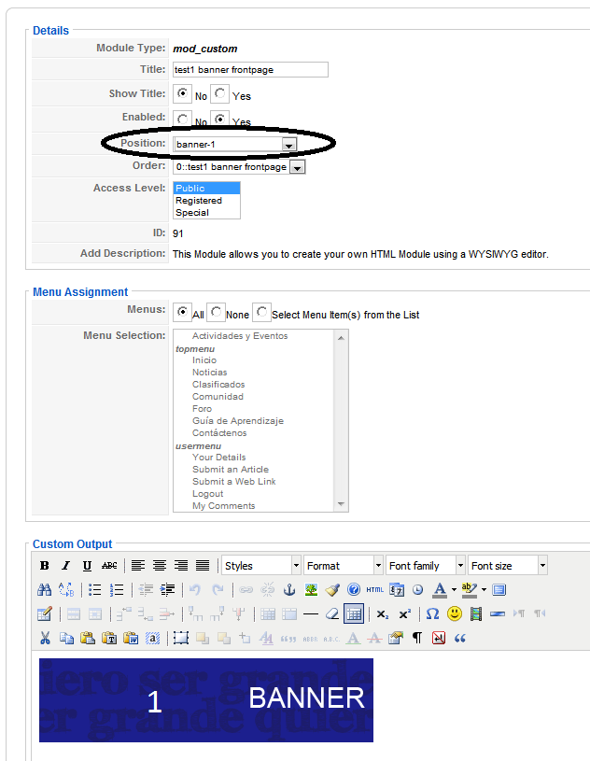Select Logout in menu selection list
Screen dimensions: 590x761
point(207,494)
